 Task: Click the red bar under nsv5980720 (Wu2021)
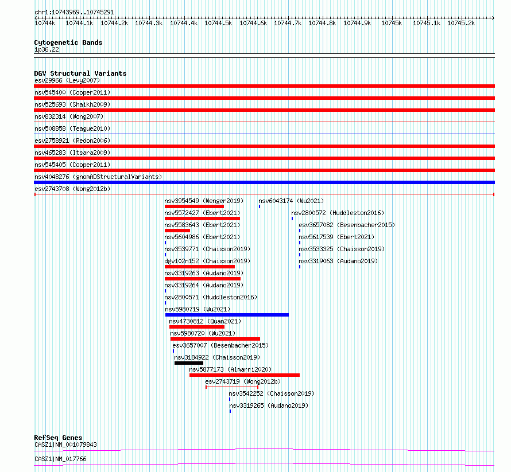tap(215, 339)
